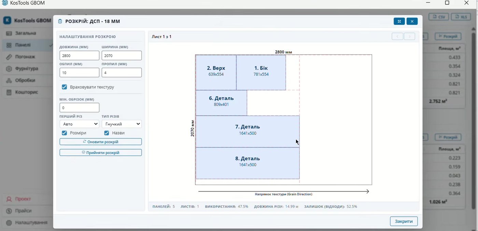Screen dimensions: 478x231
Task: Focus the Довжина (мм) input field
Action: click(x=79, y=56)
